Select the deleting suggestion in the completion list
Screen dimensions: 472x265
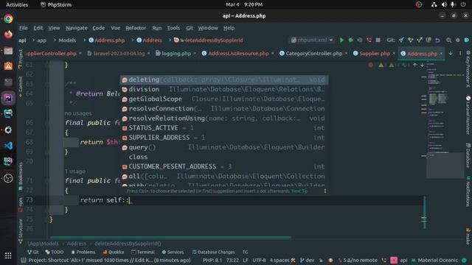click(224, 79)
